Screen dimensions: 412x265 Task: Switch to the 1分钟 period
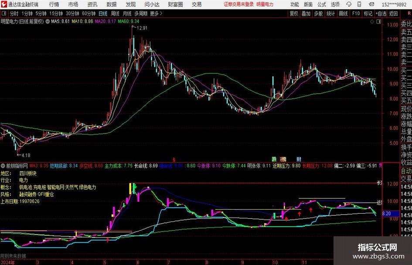27,13
